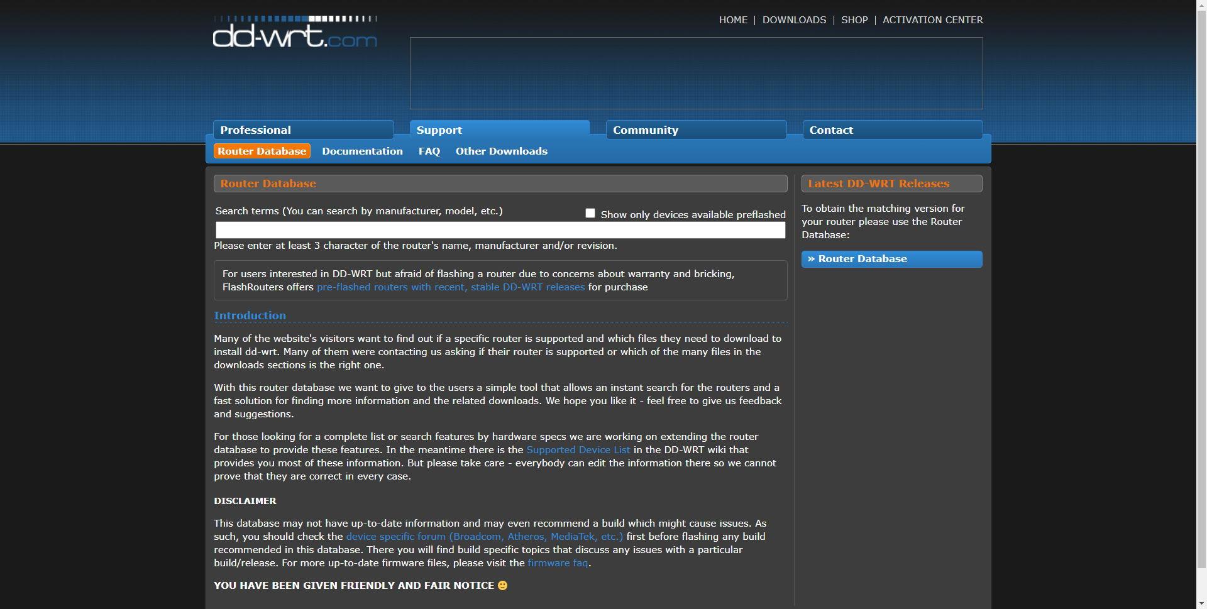Switch to the Support tab
The height and width of the screenshot is (609, 1207).
pyautogui.click(x=500, y=130)
